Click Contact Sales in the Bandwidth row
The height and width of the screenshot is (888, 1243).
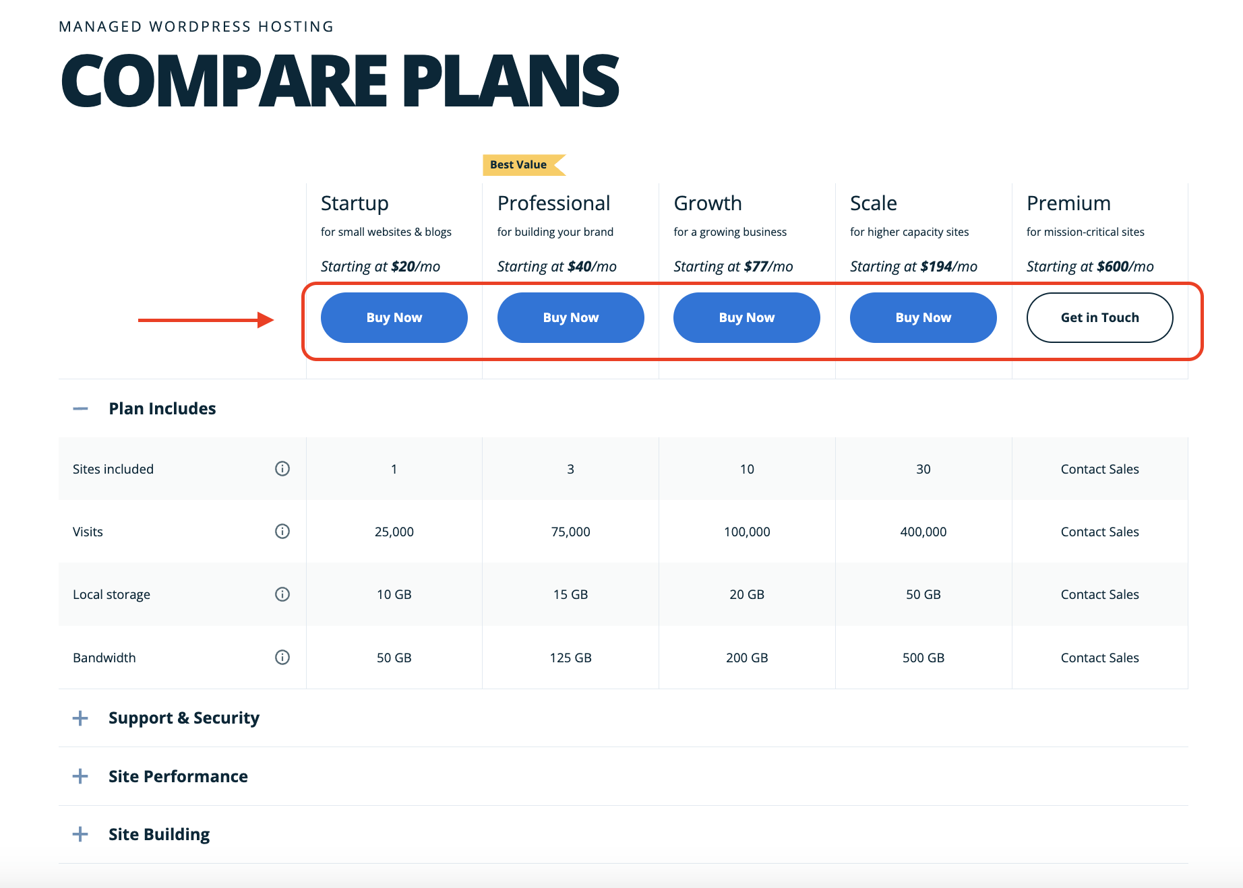tap(1099, 658)
